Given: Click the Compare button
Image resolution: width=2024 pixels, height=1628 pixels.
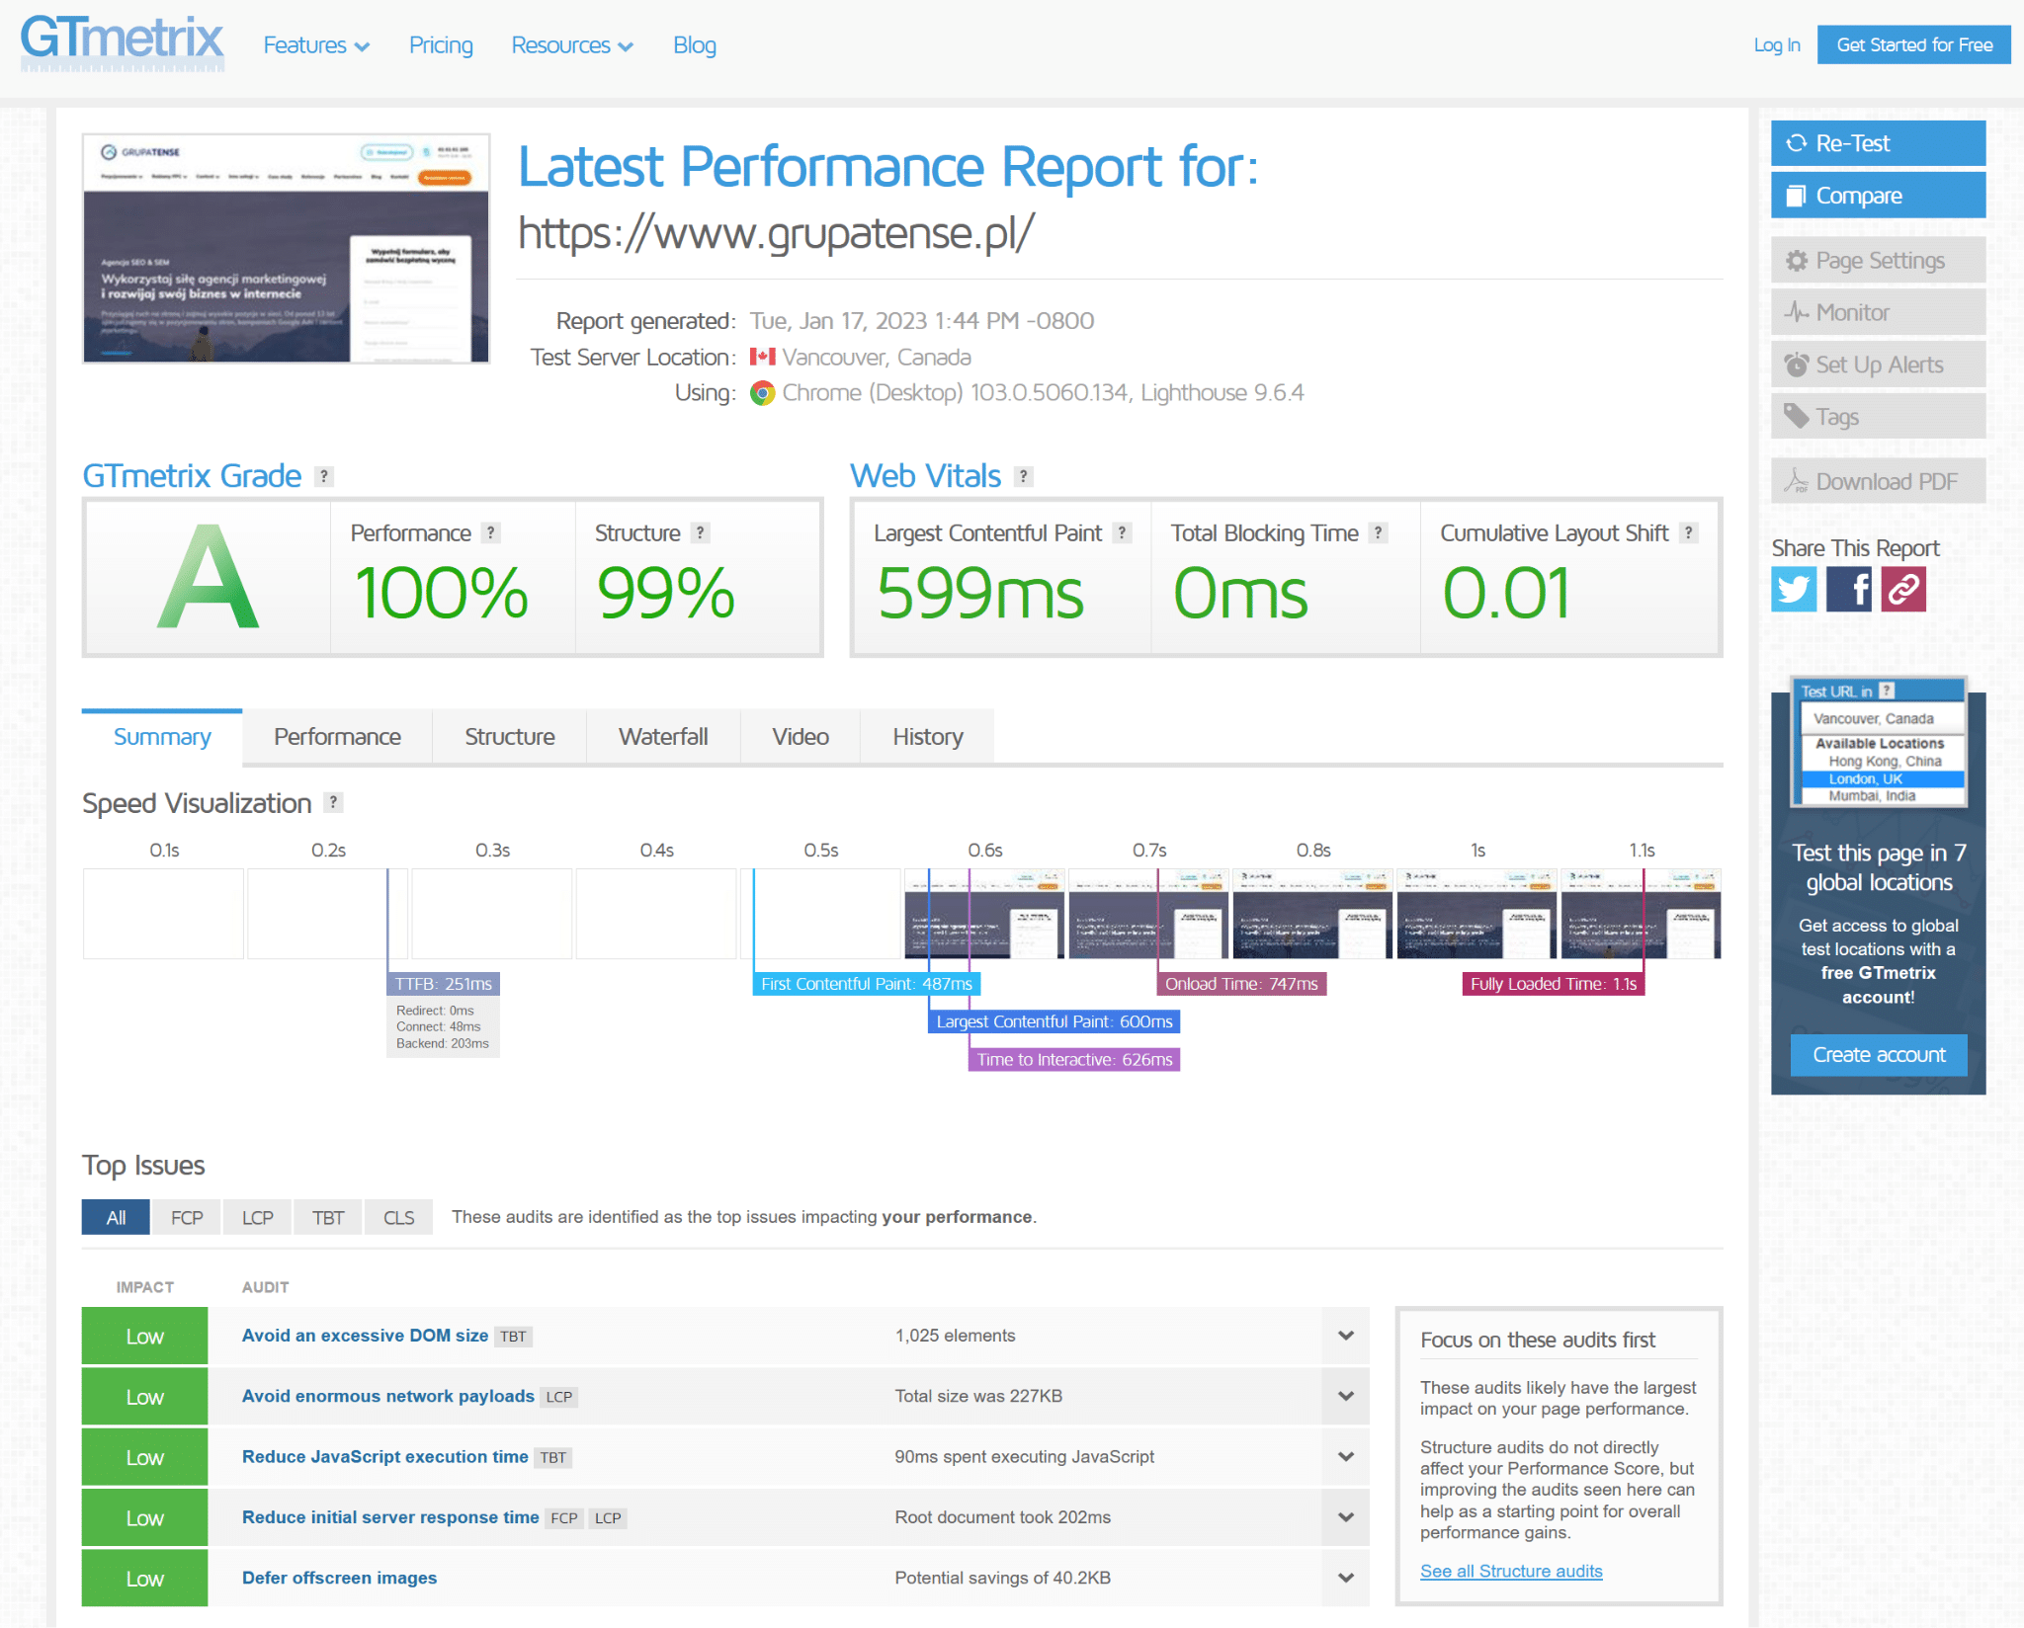Looking at the screenshot, I should [x=1878, y=196].
